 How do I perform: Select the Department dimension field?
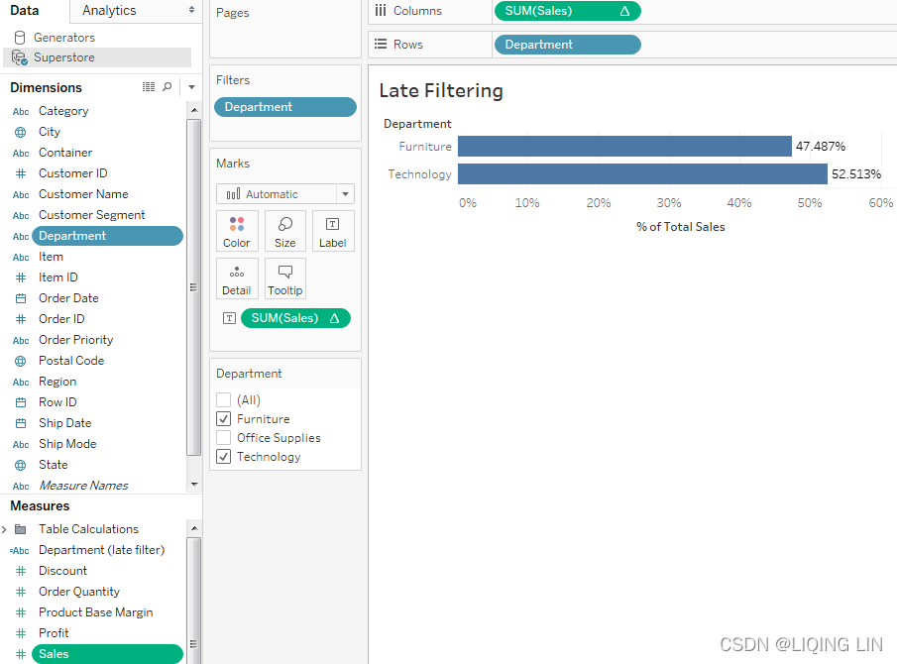[x=108, y=236]
